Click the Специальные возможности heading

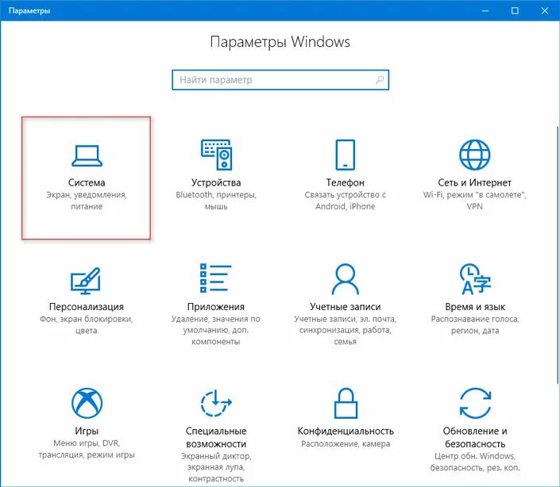coord(216,438)
